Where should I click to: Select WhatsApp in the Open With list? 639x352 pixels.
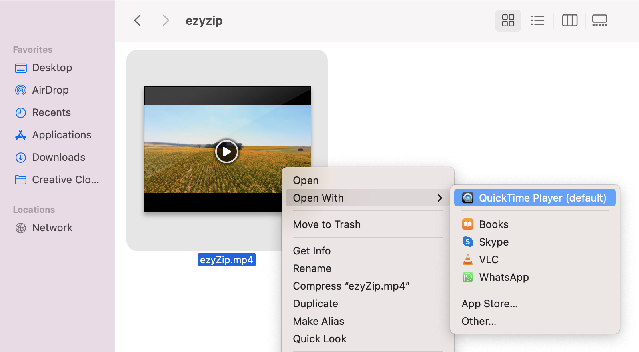click(x=503, y=277)
